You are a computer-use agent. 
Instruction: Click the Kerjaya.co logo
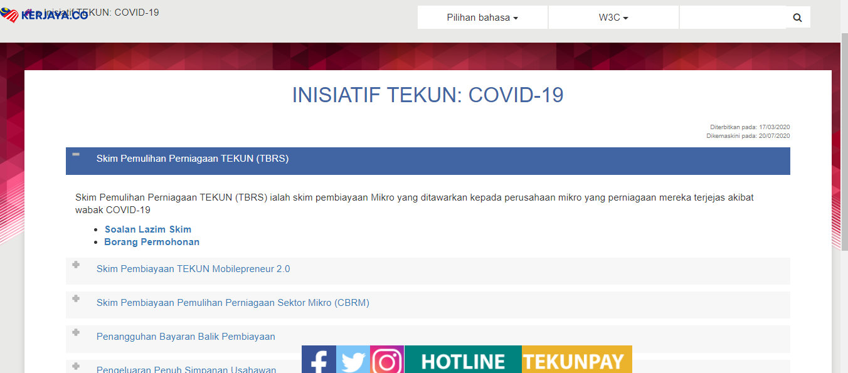click(44, 14)
